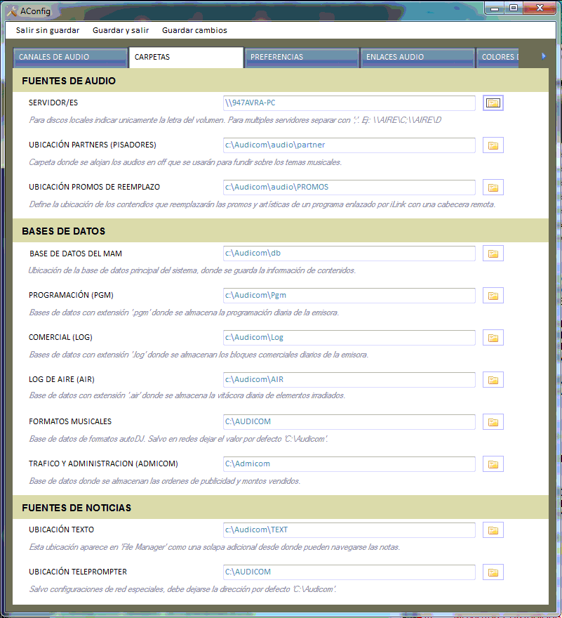The width and height of the screenshot is (562, 618).
Task: Click the TRAFICO Y ADMINISTRACION (ADMICOM) label
Action: point(103,464)
